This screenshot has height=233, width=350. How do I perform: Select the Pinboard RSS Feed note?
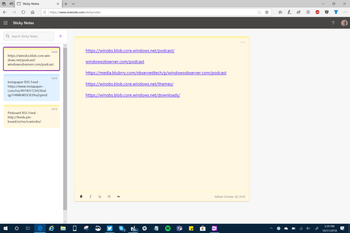tap(31, 116)
